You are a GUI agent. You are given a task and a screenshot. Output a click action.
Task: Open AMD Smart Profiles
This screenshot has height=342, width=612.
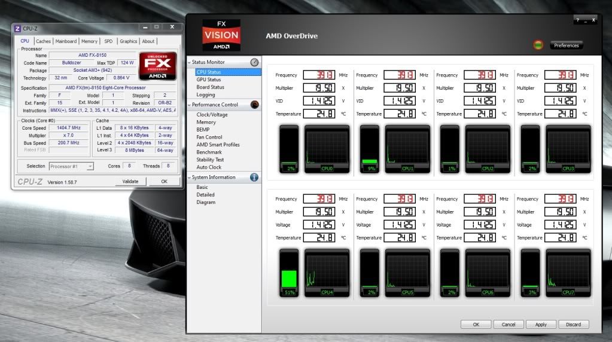point(218,145)
